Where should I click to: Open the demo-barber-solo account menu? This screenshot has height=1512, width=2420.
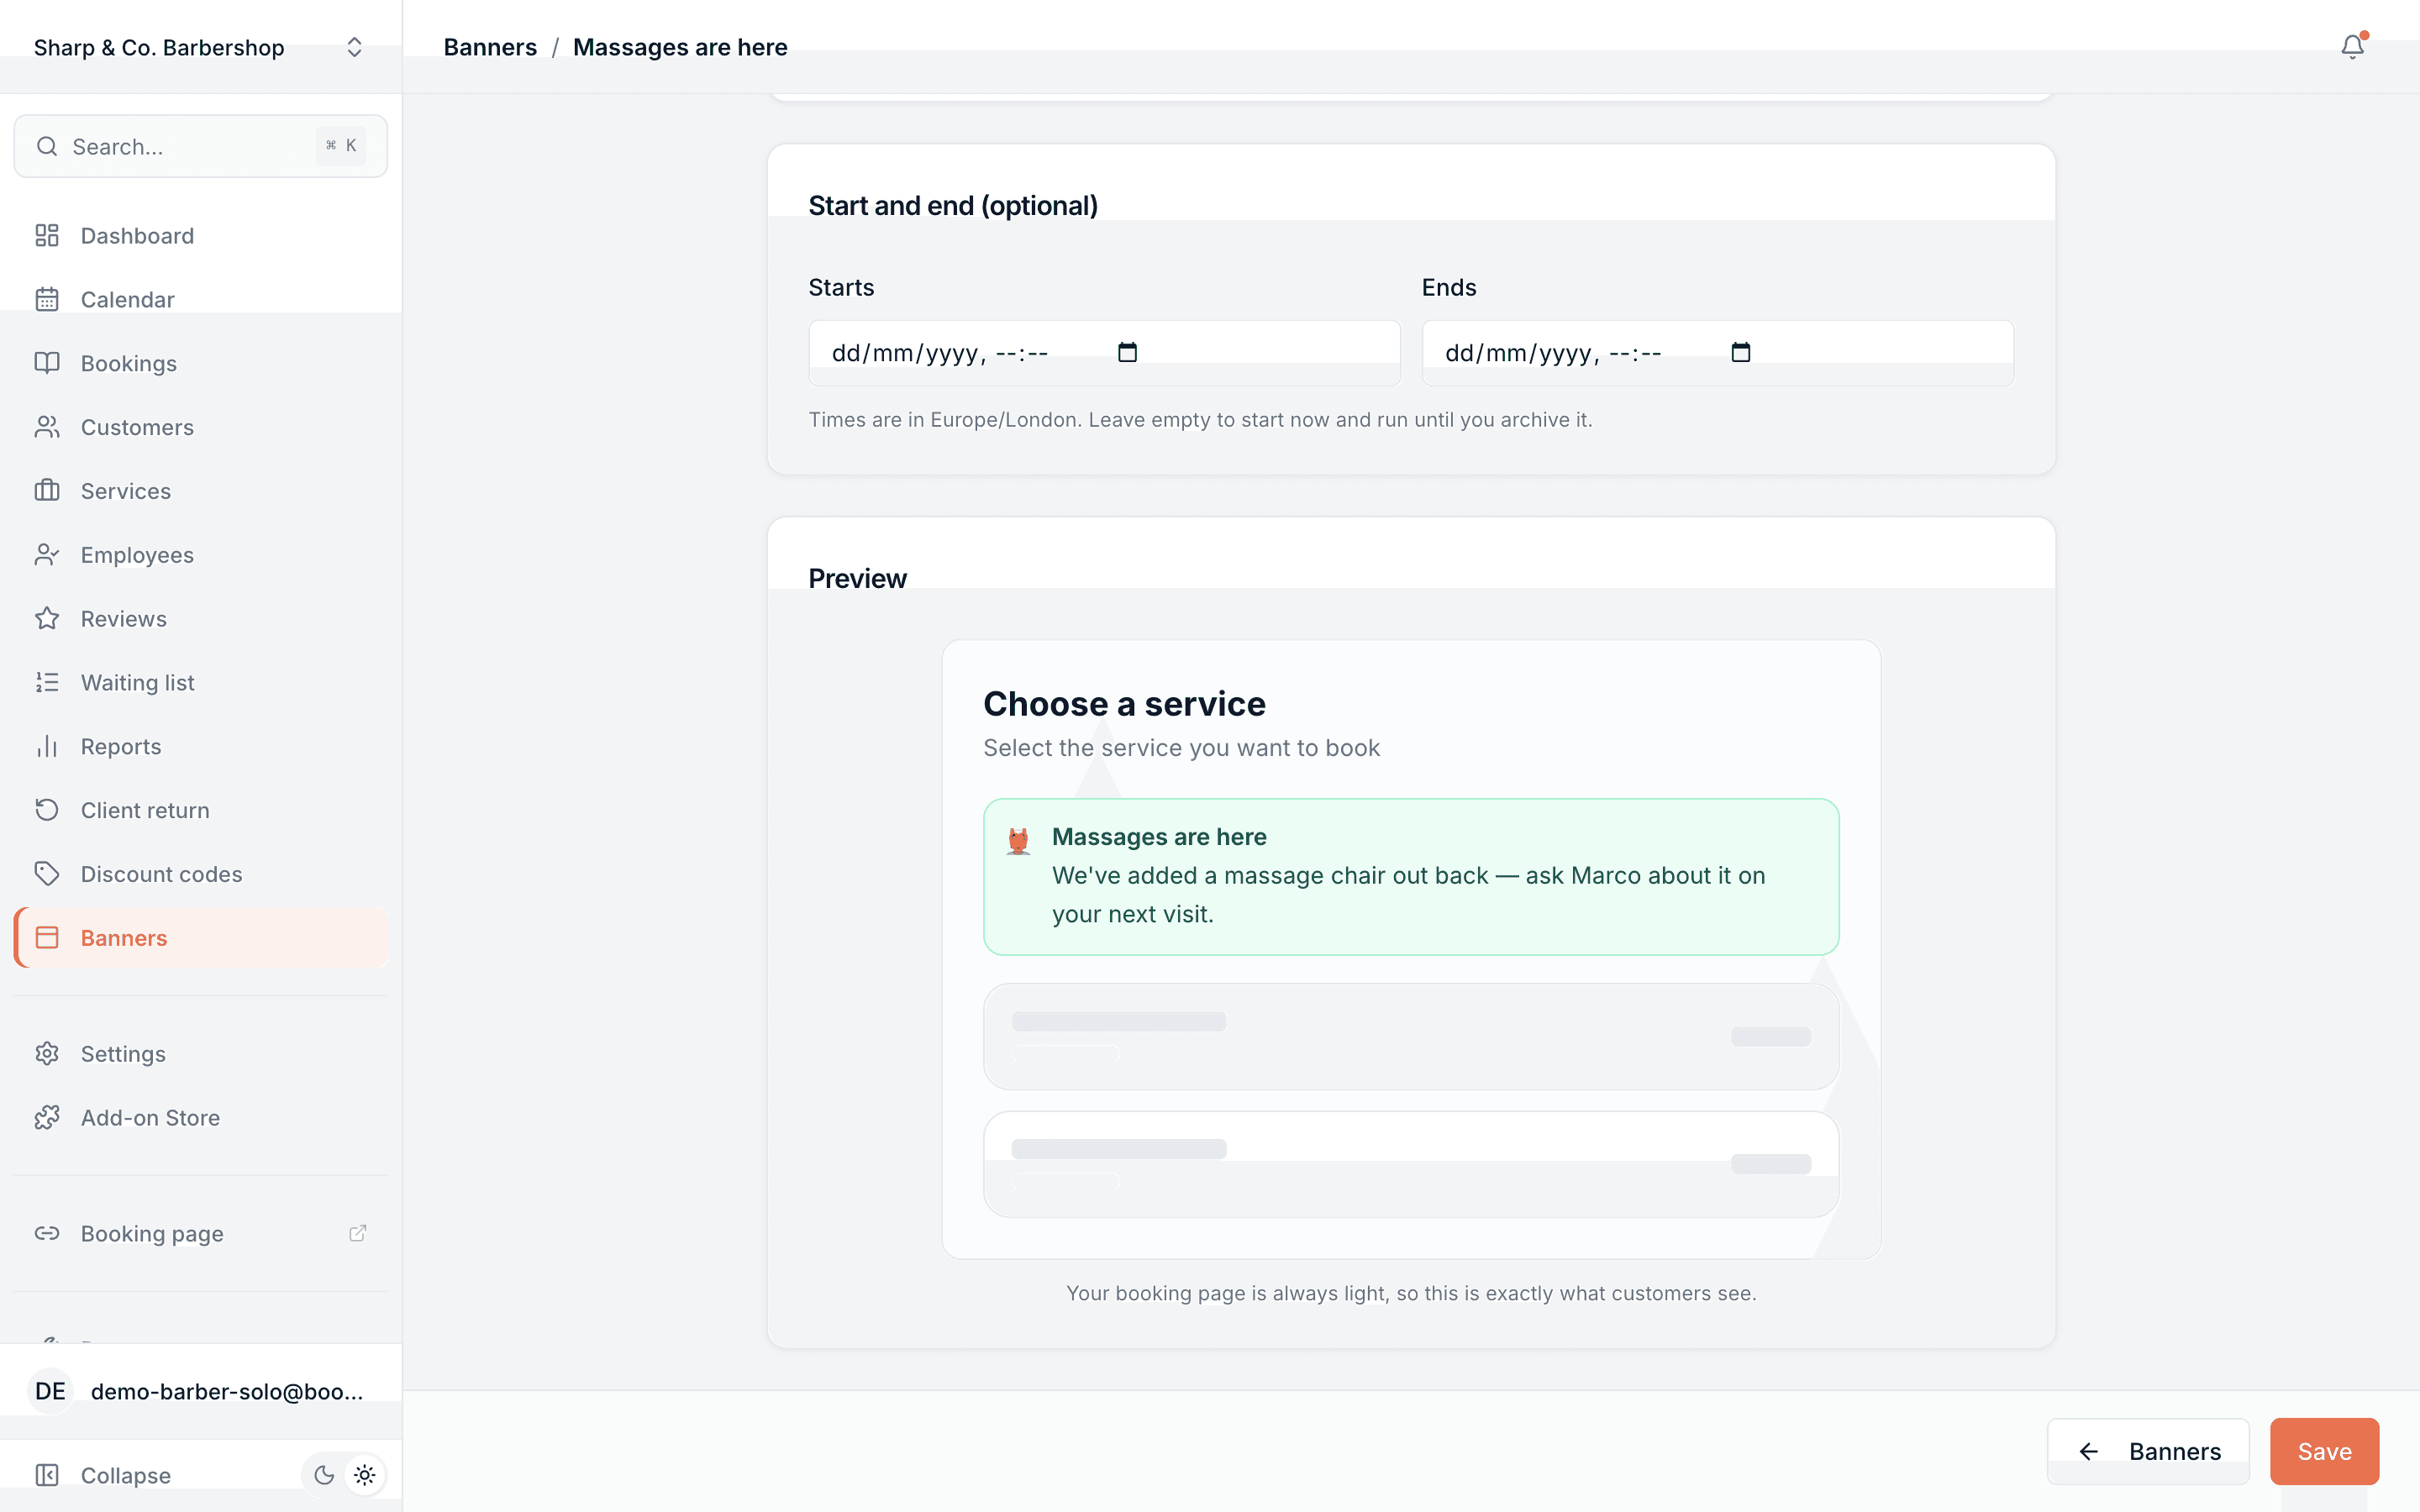coord(200,1391)
